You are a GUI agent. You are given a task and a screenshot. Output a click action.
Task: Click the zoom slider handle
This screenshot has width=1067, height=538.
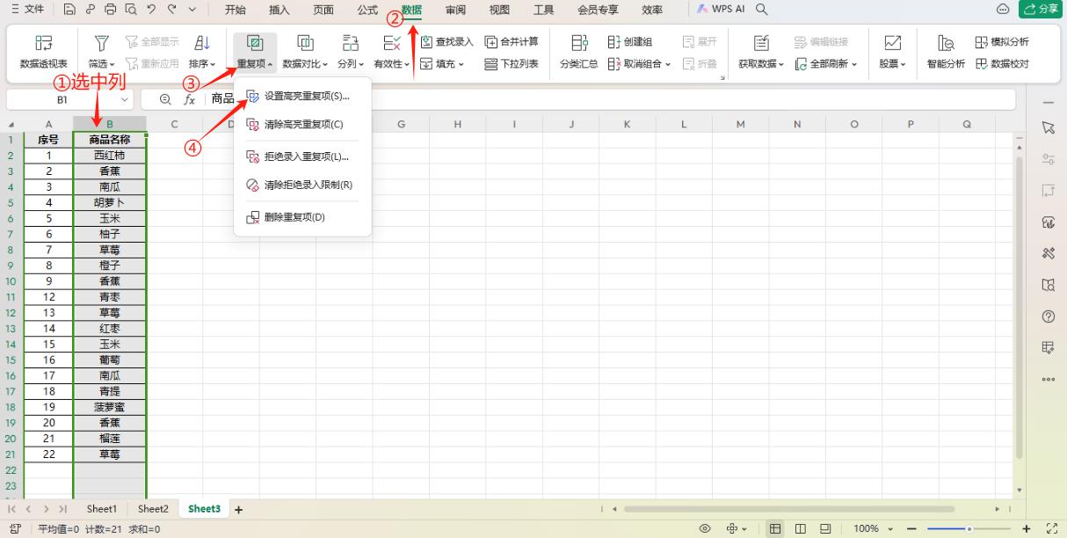[969, 528]
